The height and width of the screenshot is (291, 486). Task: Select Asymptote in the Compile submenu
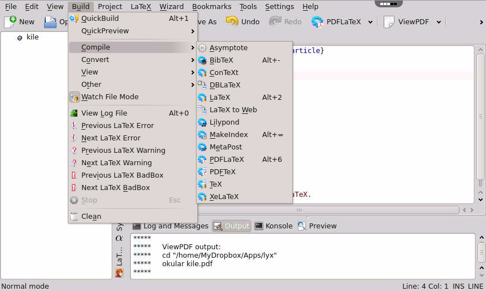click(x=244, y=48)
